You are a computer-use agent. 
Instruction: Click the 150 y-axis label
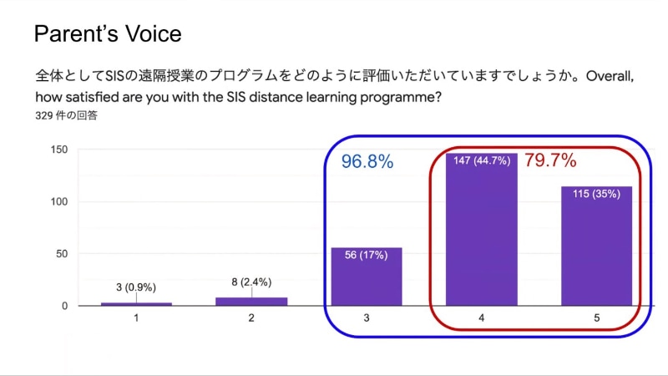(58, 150)
